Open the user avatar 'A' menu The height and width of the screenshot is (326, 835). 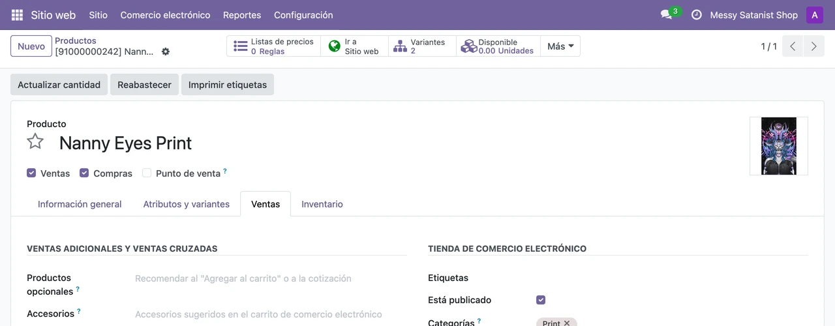click(815, 15)
